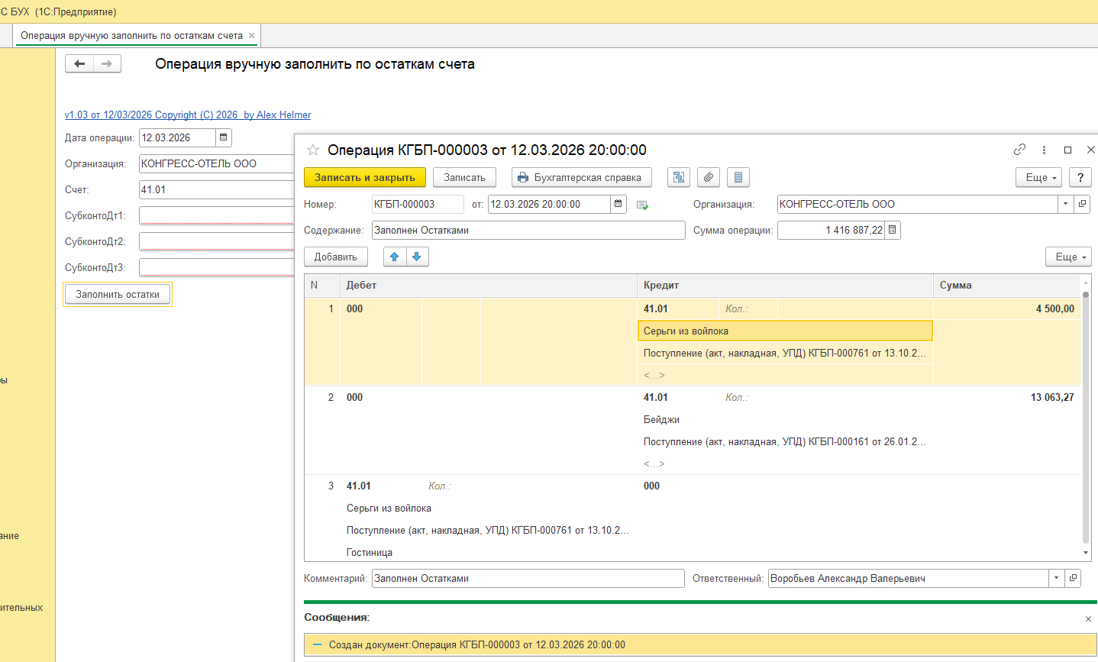Open the top Еще menu in toolbar

pos(1038,177)
